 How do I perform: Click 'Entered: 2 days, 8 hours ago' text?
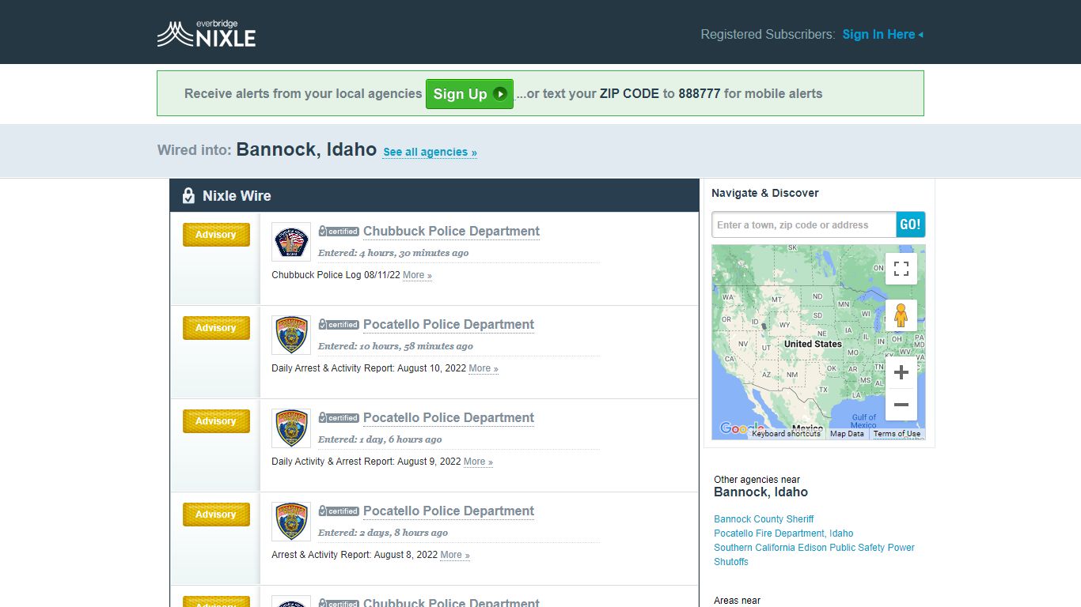(x=383, y=533)
